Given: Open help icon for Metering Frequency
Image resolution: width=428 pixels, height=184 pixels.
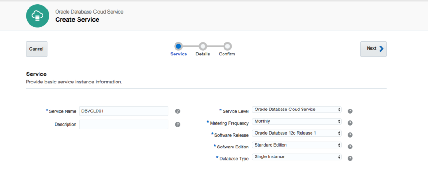Looking at the screenshot, I should (x=350, y=123).
